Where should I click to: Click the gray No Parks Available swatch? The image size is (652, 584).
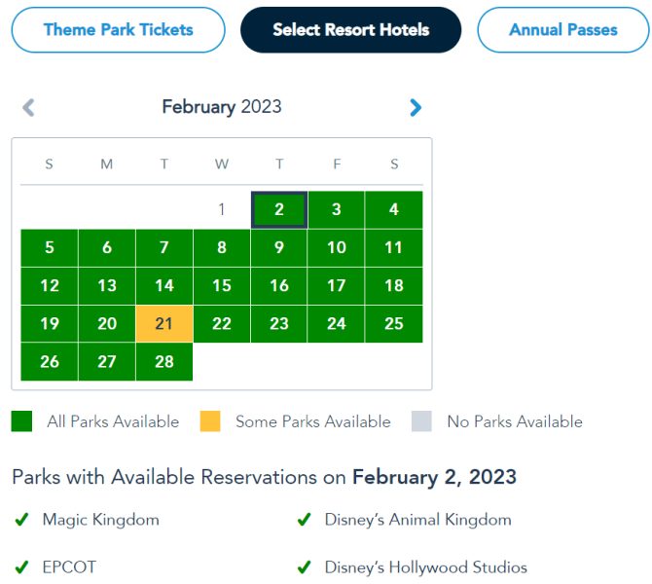click(x=421, y=421)
